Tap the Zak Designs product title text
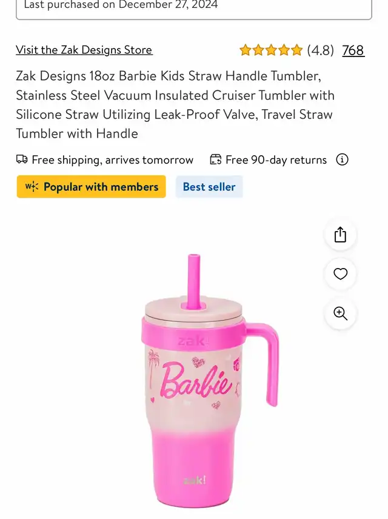388x519 pixels. coord(175,105)
